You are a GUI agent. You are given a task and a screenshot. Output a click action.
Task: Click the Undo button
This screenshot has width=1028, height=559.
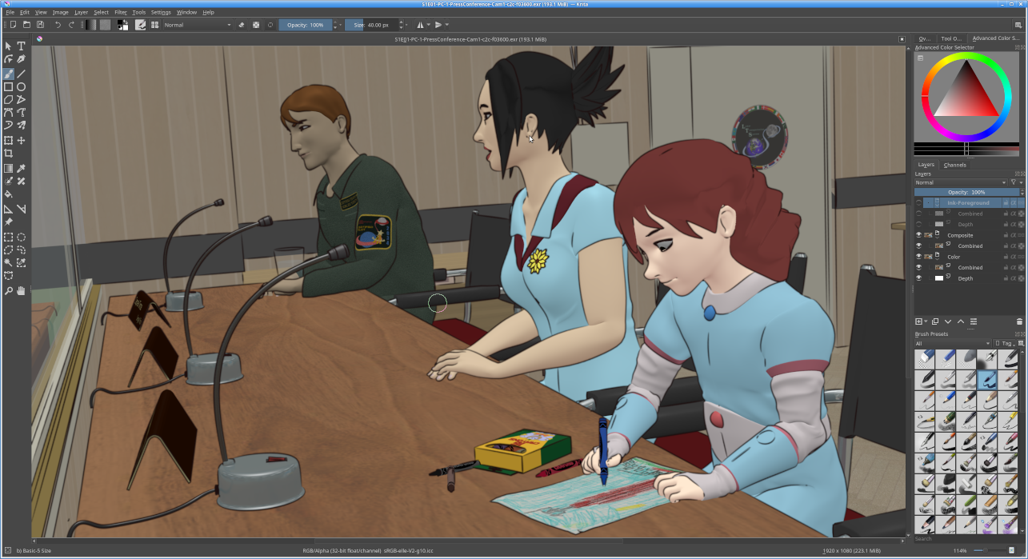pyautogui.click(x=58, y=25)
